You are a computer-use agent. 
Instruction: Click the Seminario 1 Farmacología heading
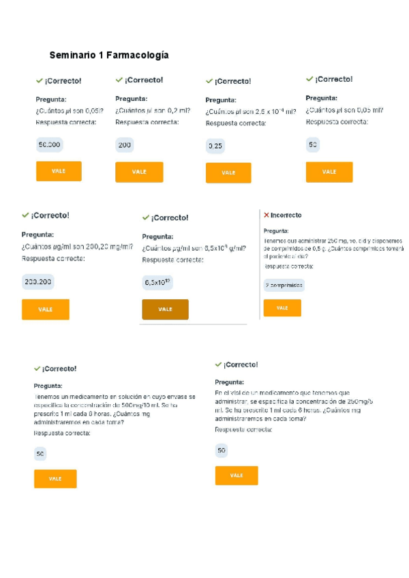click(109, 55)
